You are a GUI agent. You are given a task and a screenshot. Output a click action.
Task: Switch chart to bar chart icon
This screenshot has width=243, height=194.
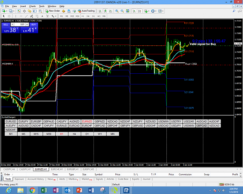click(100, 11)
